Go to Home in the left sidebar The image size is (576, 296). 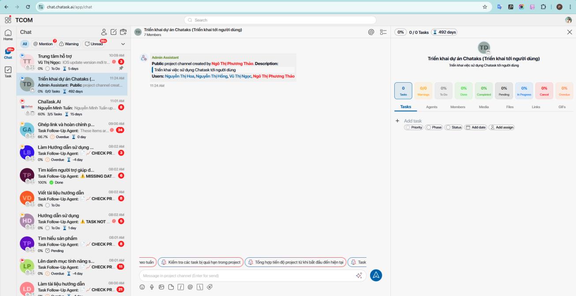point(8,35)
